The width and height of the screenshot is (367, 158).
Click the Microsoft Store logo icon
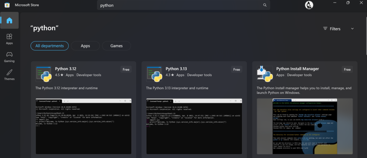coord(7,5)
